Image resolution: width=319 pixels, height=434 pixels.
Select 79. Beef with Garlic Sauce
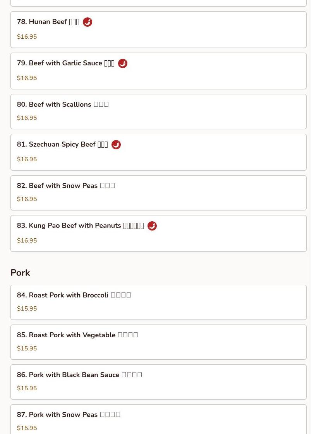click(x=65, y=63)
